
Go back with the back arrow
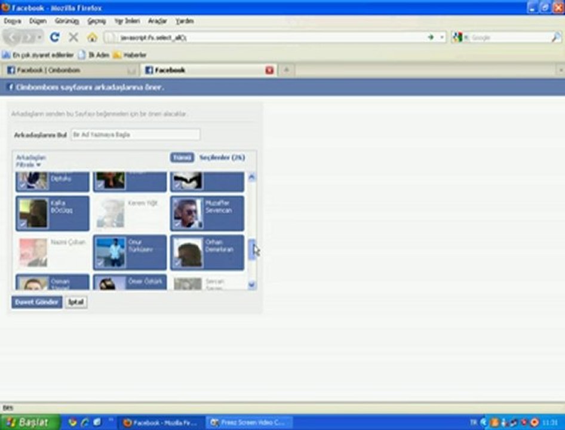tap(13, 37)
